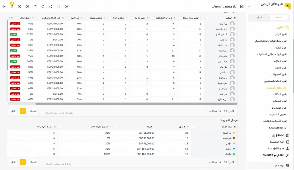Sort by تحقيق الهدف column arrows
Image resolution: width=294 pixels, height=170 pixels.
[33, 18]
